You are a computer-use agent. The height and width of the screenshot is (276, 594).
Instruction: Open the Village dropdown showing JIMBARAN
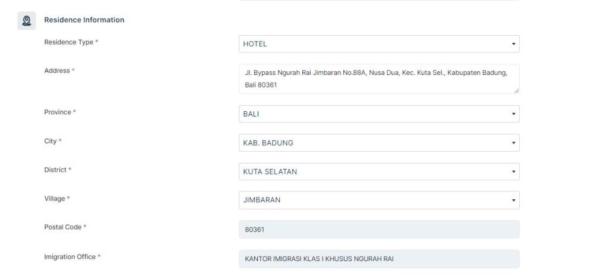[379, 200]
